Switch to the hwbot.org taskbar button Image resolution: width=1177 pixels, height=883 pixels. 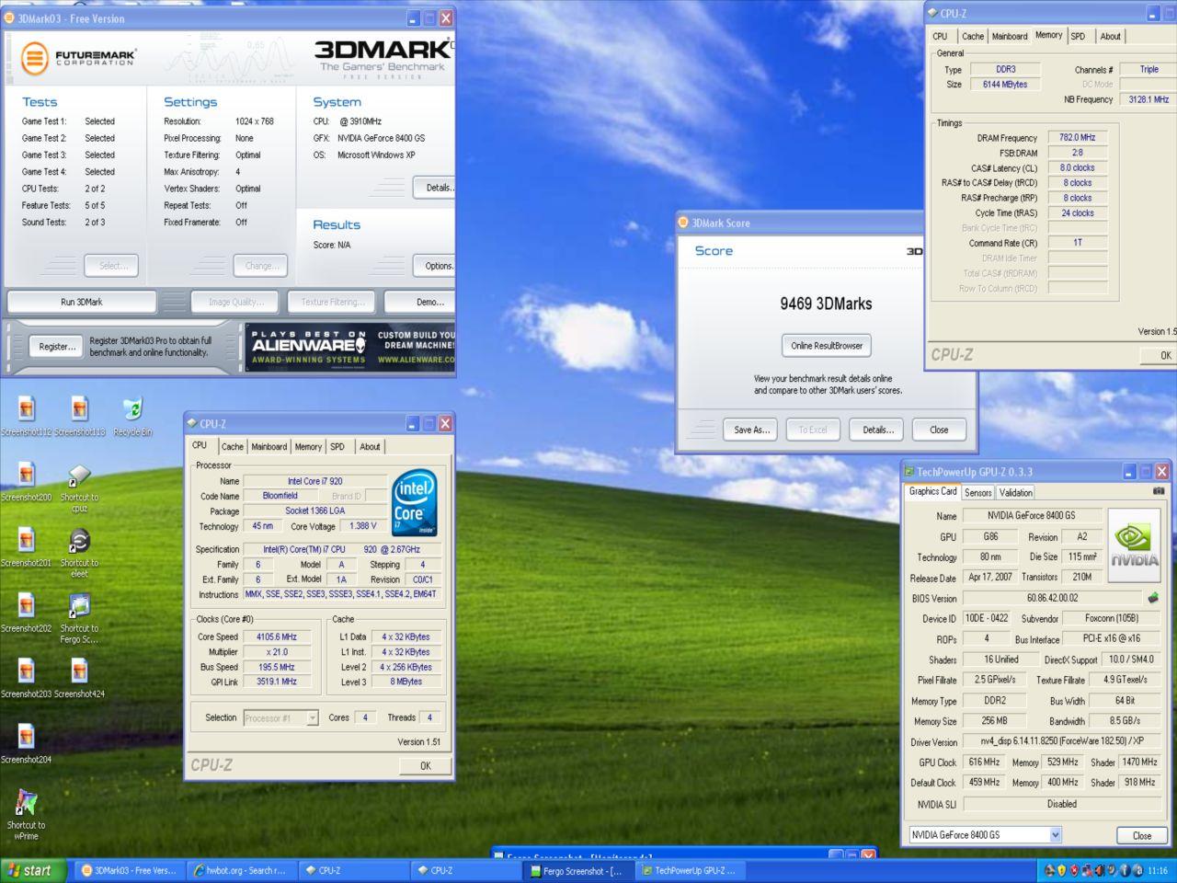point(240,870)
